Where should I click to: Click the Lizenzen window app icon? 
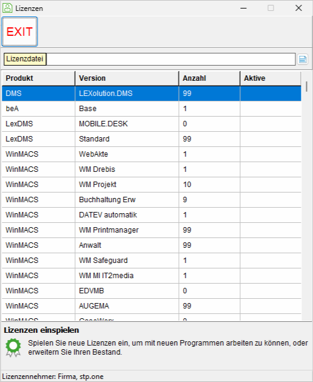click(x=7, y=8)
